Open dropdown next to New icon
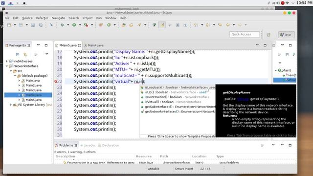313x176 pixels. 15,25
